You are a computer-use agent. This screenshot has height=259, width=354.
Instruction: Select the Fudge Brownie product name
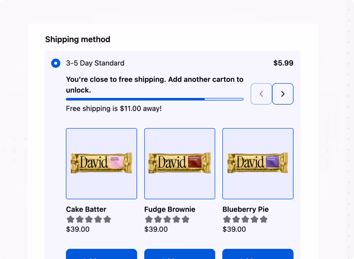point(169,209)
